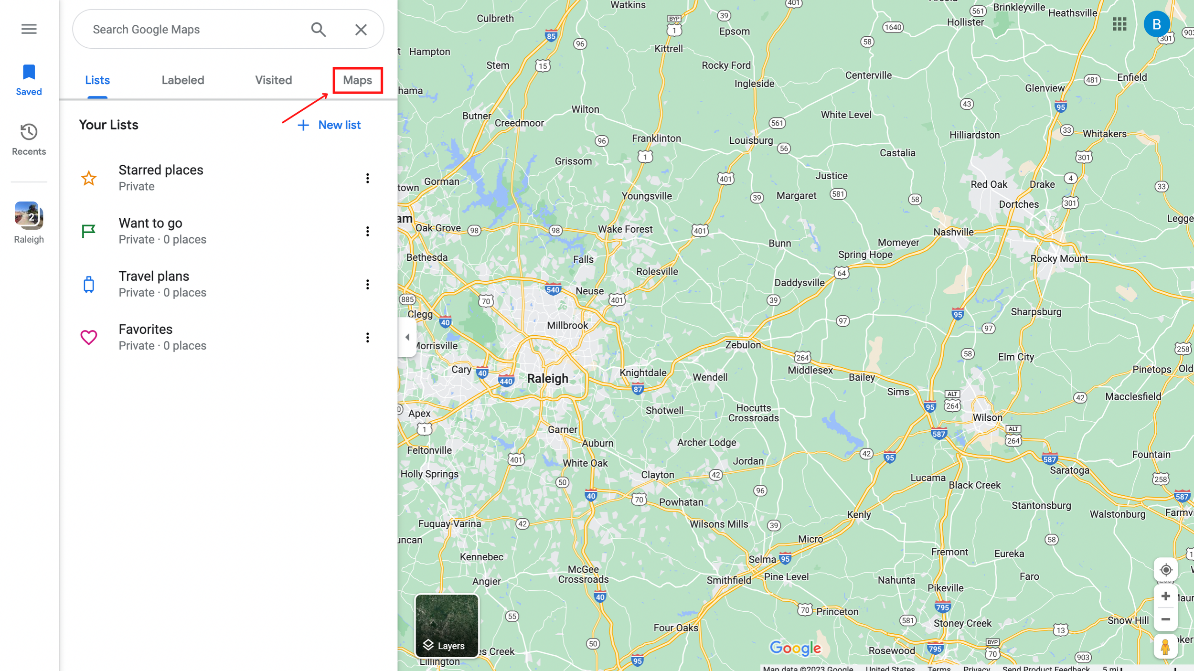Click the Garner label on map

[x=562, y=429]
